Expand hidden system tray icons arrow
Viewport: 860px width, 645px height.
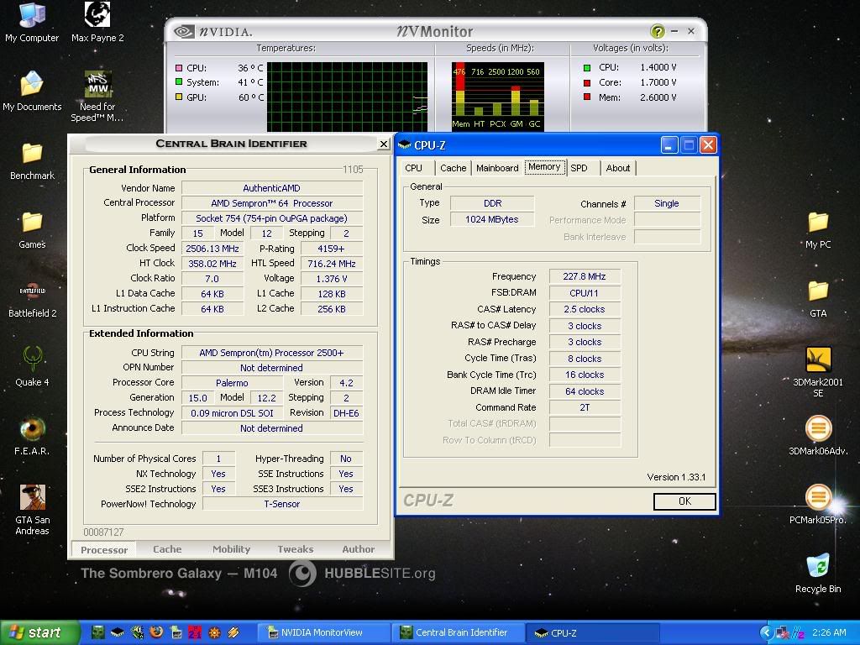pos(766,632)
